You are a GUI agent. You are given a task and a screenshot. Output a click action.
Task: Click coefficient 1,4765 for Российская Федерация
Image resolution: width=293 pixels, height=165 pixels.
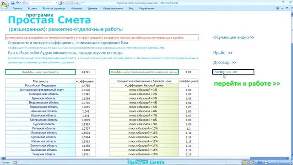point(86,86)
